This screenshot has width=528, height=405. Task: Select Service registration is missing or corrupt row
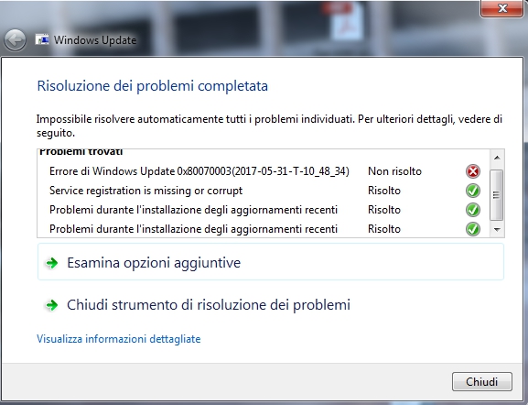tap(264, 191)
